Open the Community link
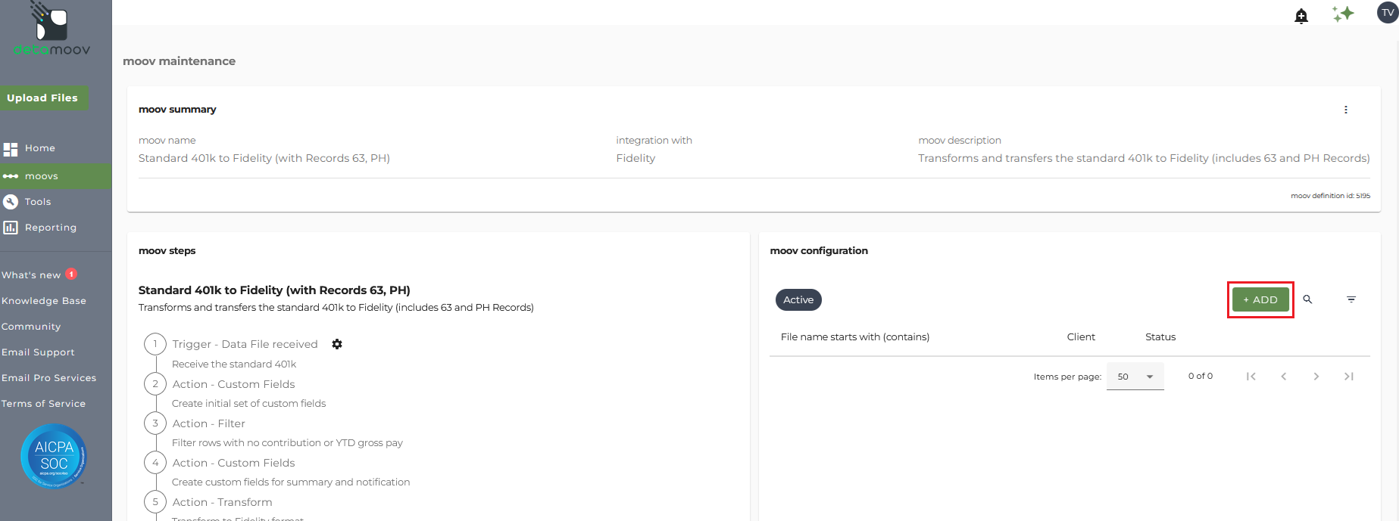Screen dimensions: 1399x521 coord(31,327)
